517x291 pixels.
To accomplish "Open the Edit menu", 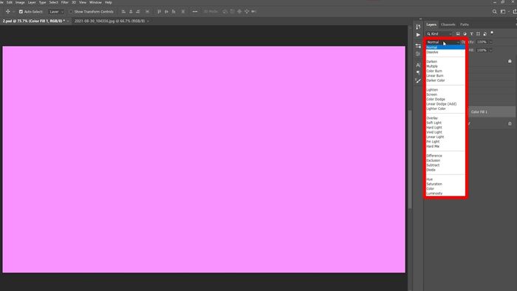I will click(10, 2).
